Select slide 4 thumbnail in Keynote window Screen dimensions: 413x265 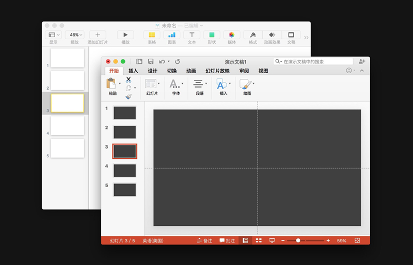pos(68,126)
